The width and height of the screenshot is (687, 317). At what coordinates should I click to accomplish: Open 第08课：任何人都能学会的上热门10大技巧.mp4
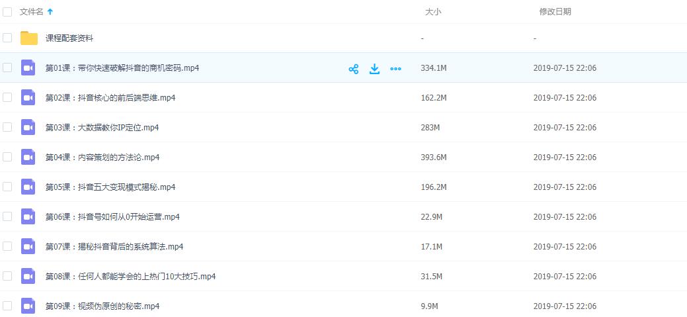[x=130, y=277]
